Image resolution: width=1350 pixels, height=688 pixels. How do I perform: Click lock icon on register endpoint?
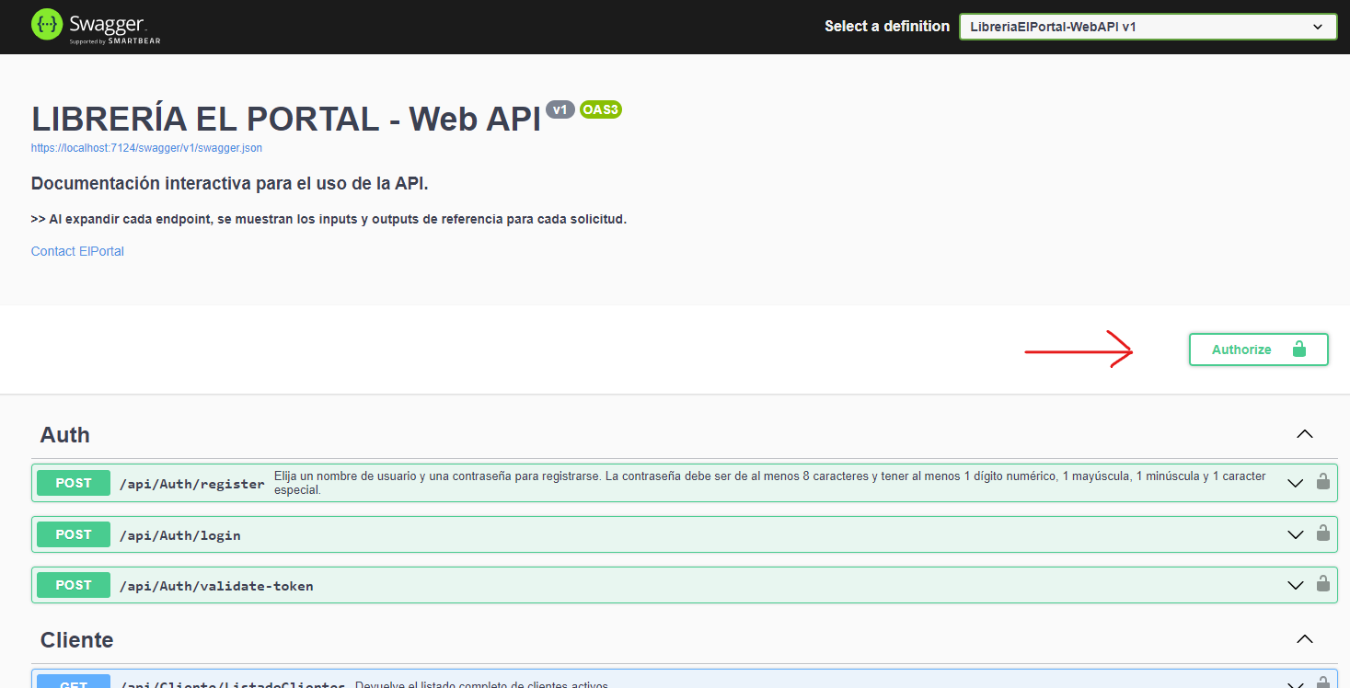[1322, 482]
